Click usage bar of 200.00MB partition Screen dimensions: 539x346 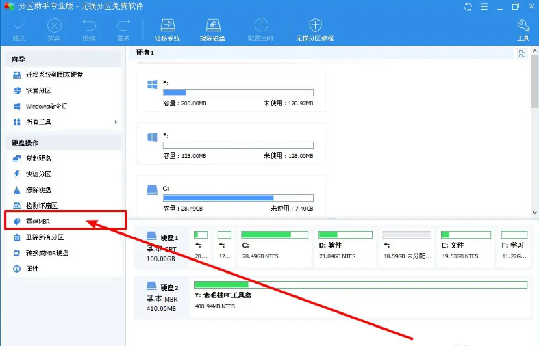pyautogui.click(x=238, y=93)
